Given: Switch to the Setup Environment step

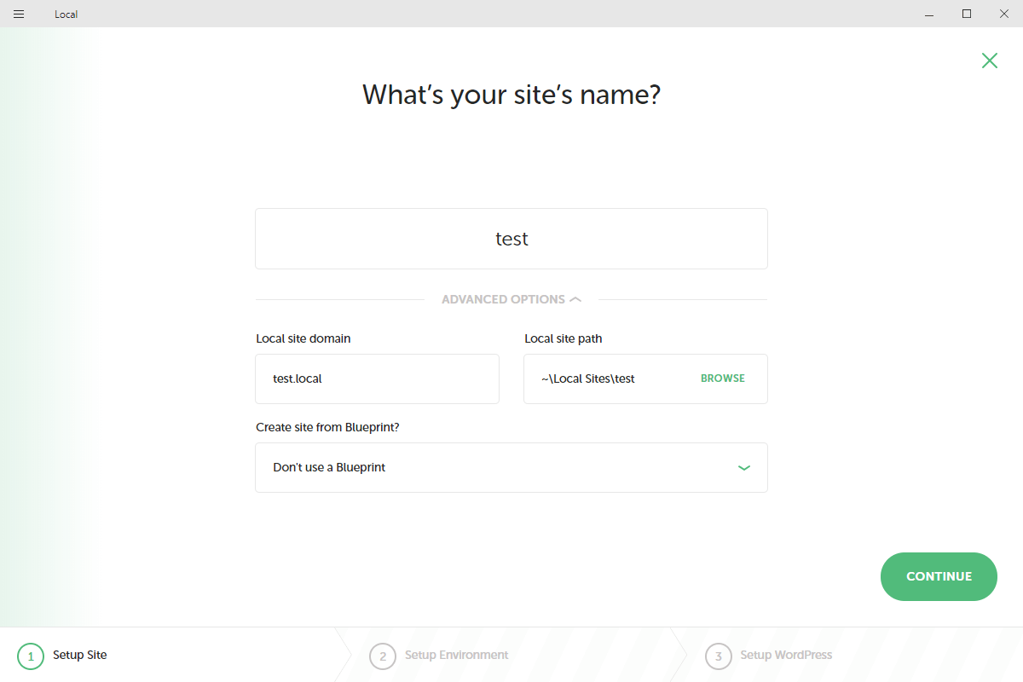Looking at the screenshot, I should (x=456, y=655).
